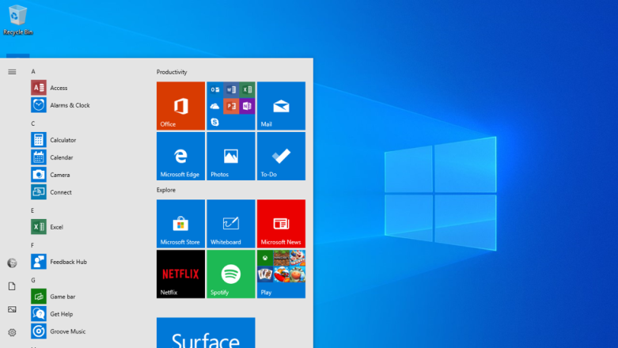Click the Explore group title
Viewport: 618px width, 348px height.
tap(166, 190)
